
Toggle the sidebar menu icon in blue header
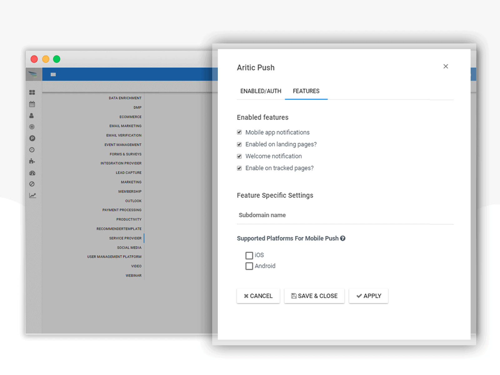(53, 74)
